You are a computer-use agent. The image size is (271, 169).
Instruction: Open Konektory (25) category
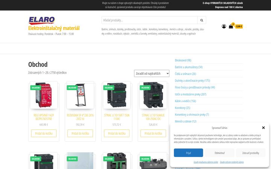click(183, 108)
